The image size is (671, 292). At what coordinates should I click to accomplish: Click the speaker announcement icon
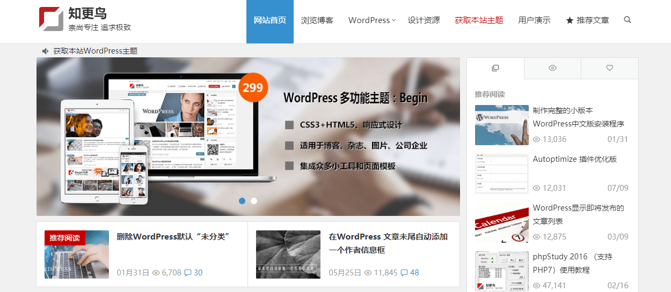click(45, 51)
